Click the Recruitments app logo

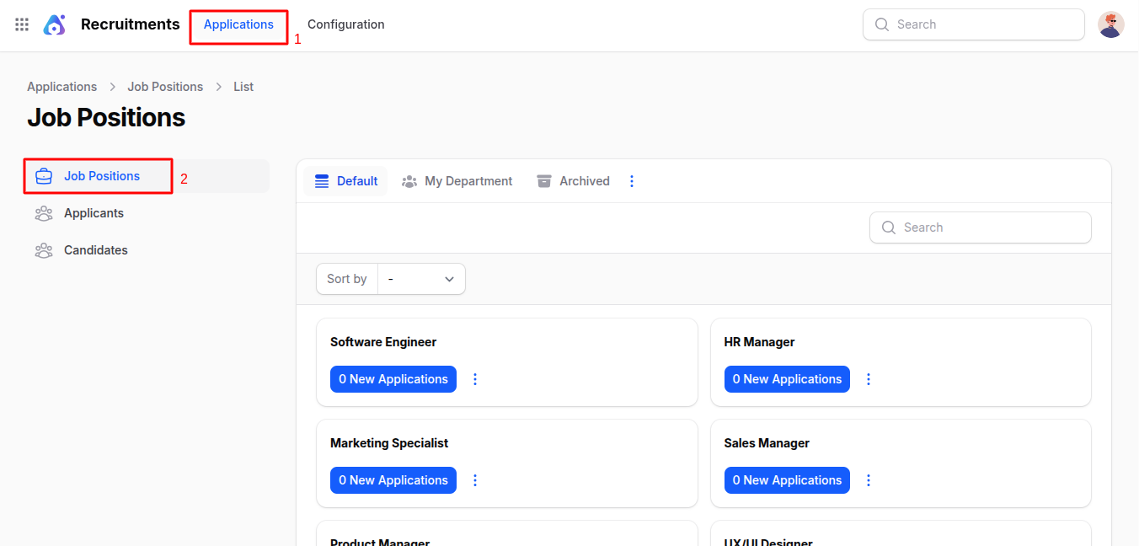(54, 24)
